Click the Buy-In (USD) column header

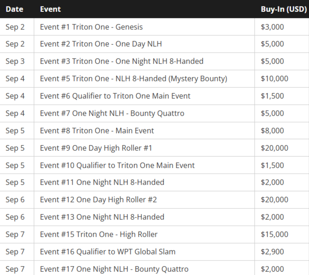tap(283, 9)
